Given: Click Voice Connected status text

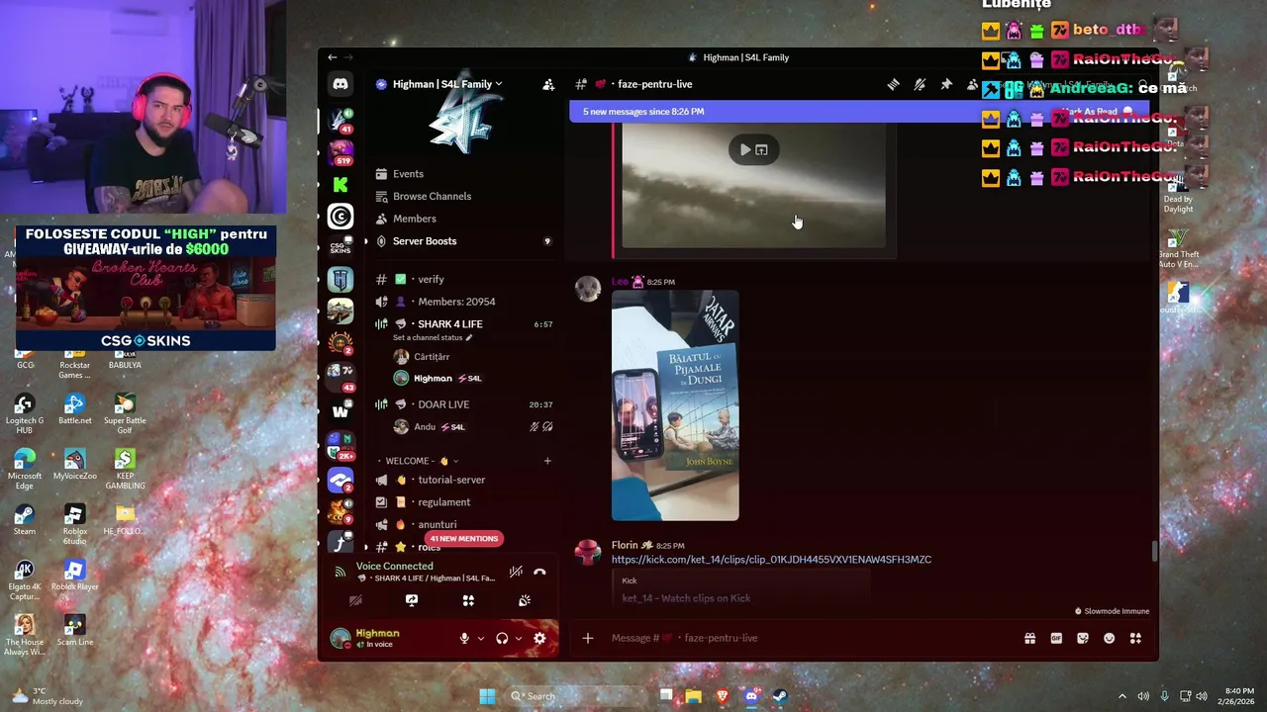Looking at the screenshot, I should click(394, 567).
